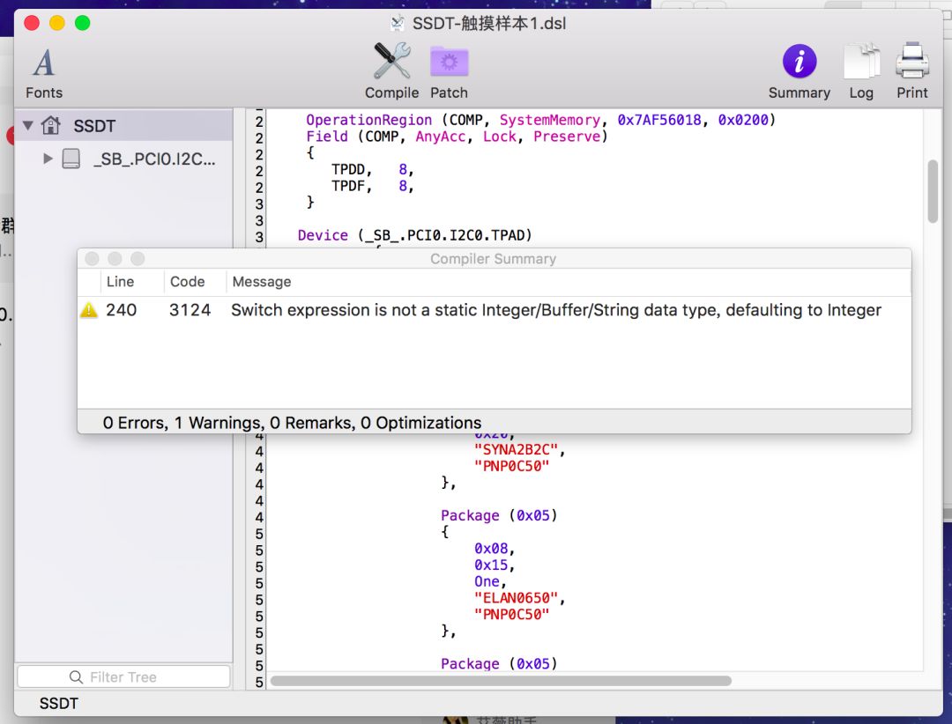Open the Log document icon
952x724 pixels.
[861, 63]
